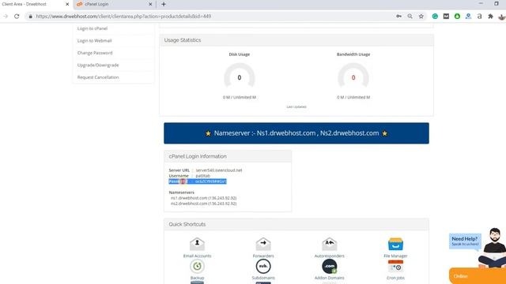Click the Quick Shortcuts panel heading
Viewport: 506px width, 284px height.
[187, 224]
